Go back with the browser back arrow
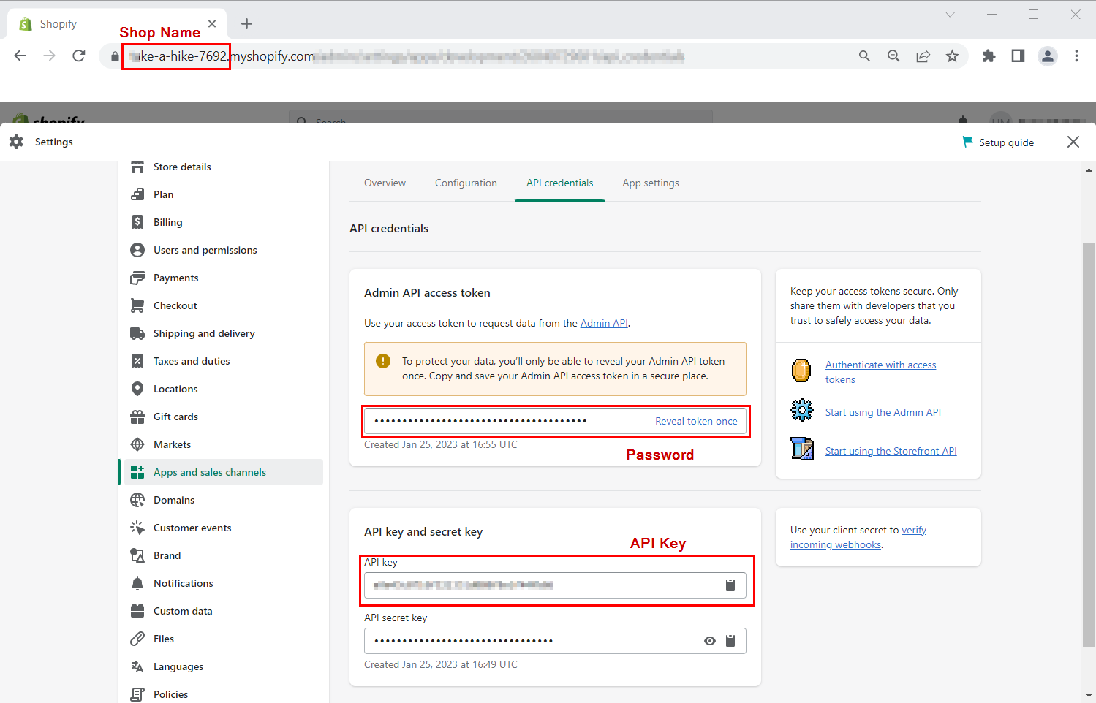This screenshot has height=703, width=1096. point(20,56)
